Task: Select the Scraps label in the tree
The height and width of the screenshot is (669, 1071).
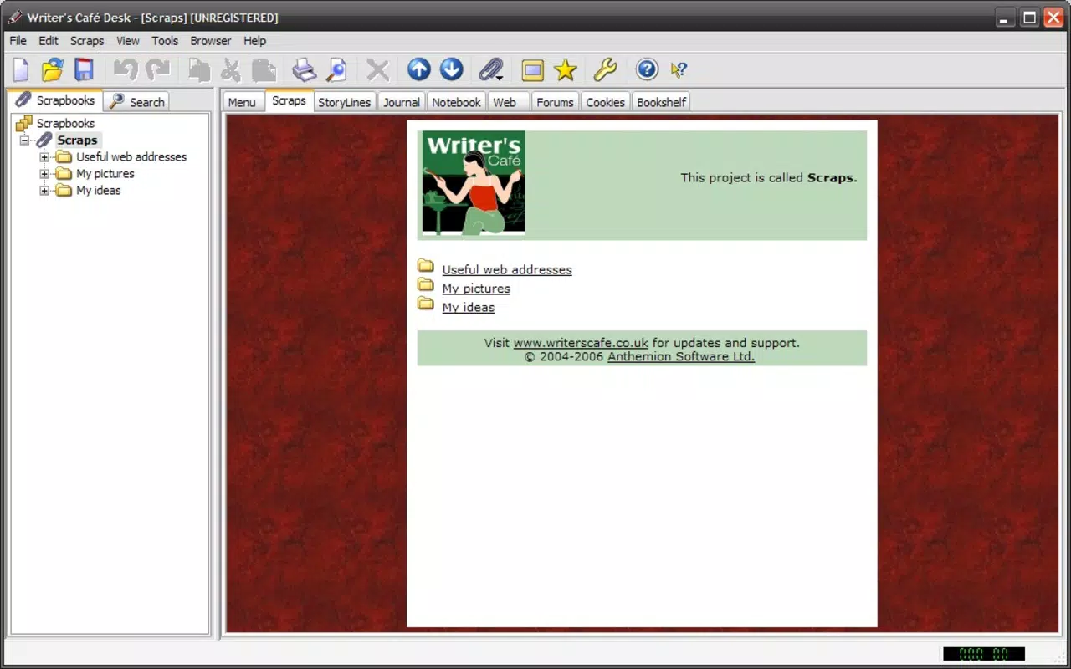Action: [x=78, y=140]
